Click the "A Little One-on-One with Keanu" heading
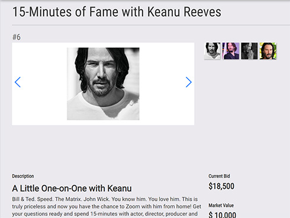This screenshot has width=290, height=218. click(x=72, y=188)
